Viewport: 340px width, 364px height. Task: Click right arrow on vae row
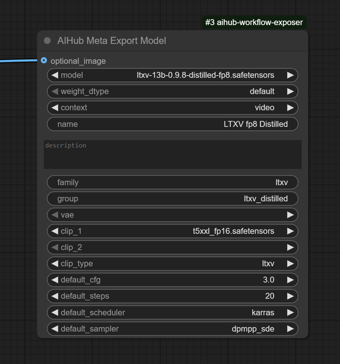pyautogui.click(x=290, y=215)
